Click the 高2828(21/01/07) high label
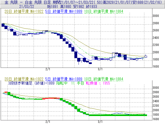 coord(117,2)
